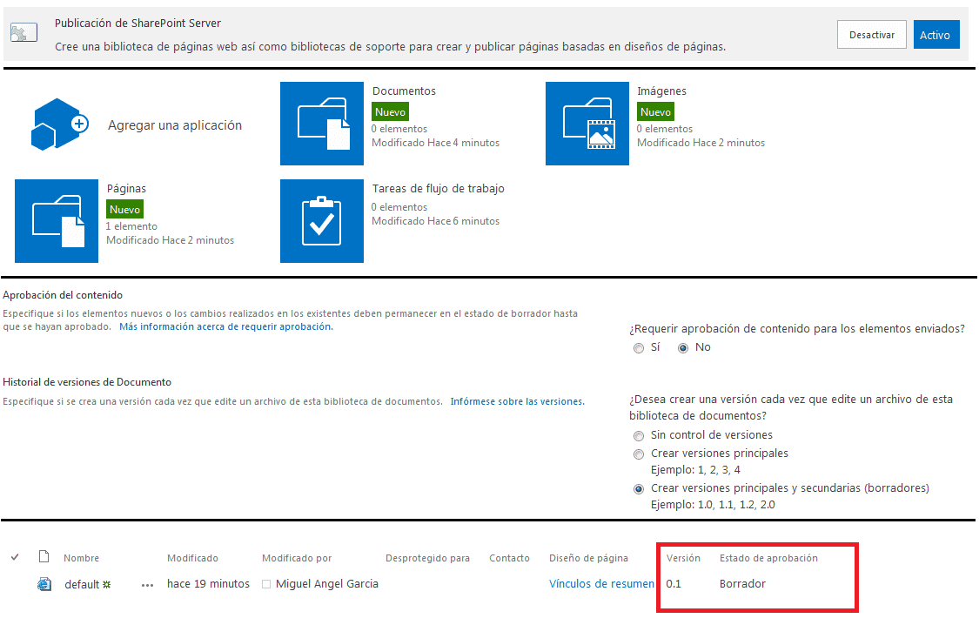This screenshot has width=979, height=625.
Task: Sort by the Modificado por column header
Action: coord(297,558)
